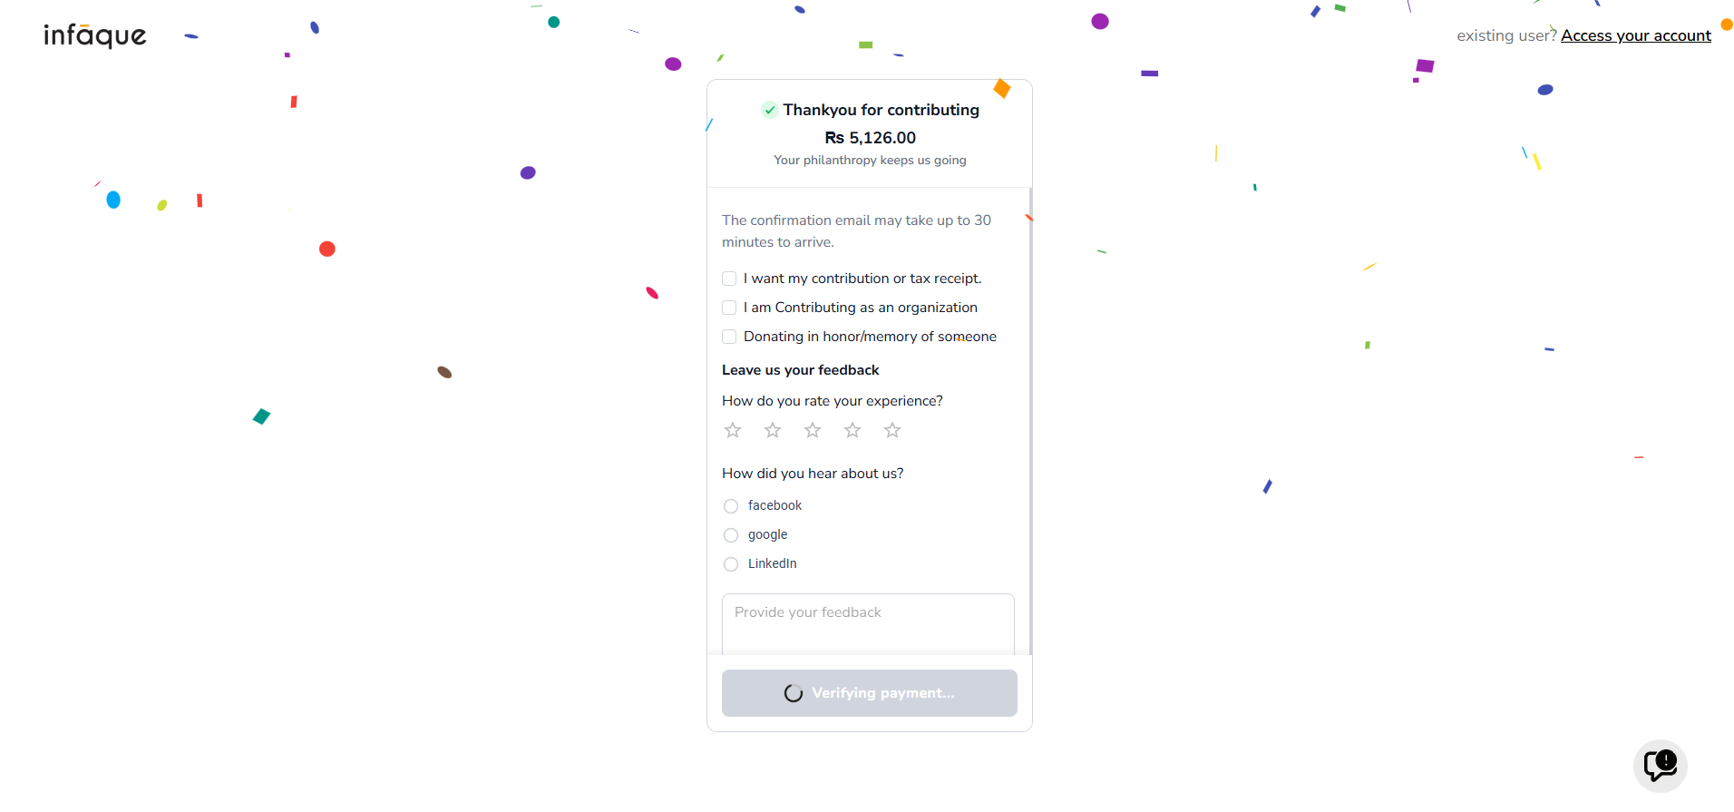1734x812 pixels.
Task: Click the infaque logo
Action: tap(95, 35)
